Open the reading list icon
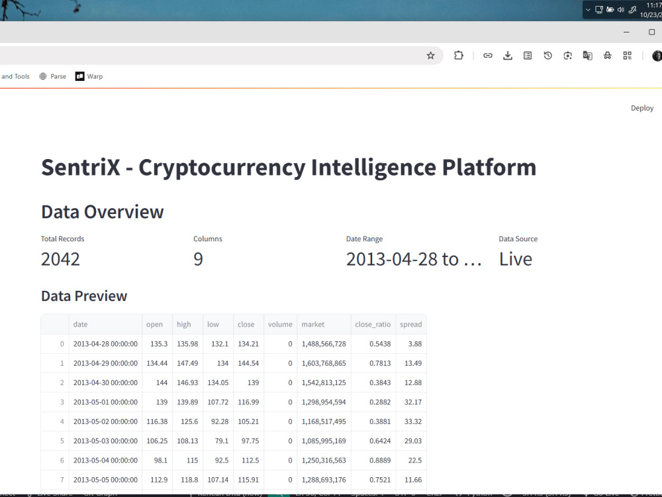The image size is (662, 497). 528,56
